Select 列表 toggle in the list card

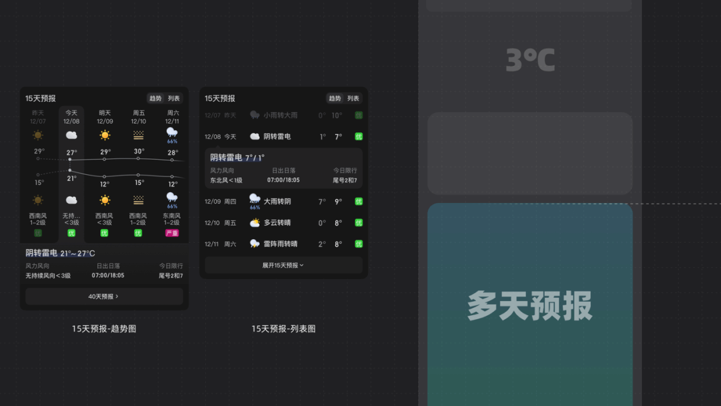point(353,98)
